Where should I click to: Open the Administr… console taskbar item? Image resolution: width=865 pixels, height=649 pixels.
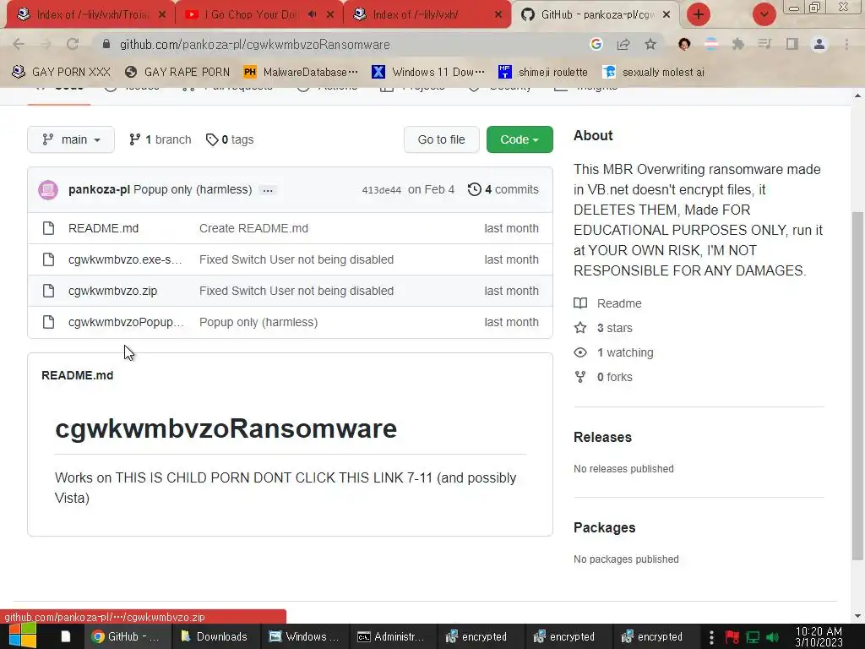tap(391, 636)
